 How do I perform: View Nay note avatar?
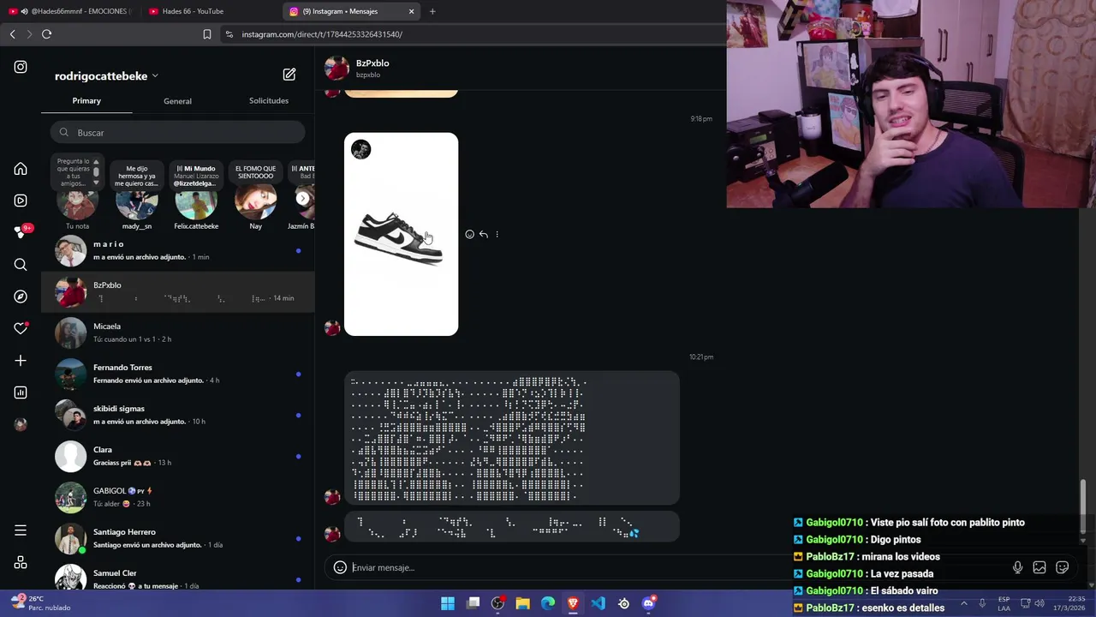[255, 201]
